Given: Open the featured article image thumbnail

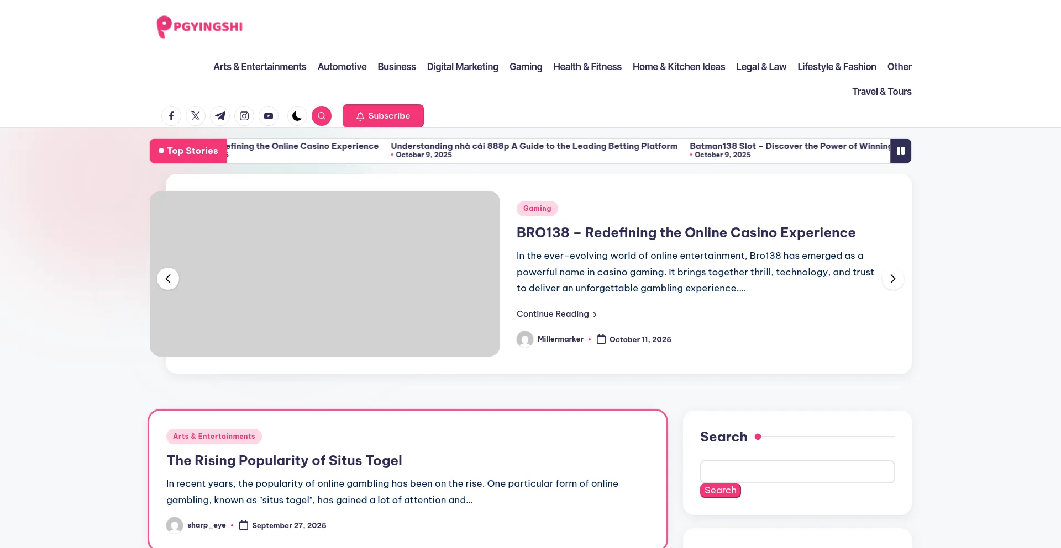Looking at the screenshot, I should (x=325, y=274).
